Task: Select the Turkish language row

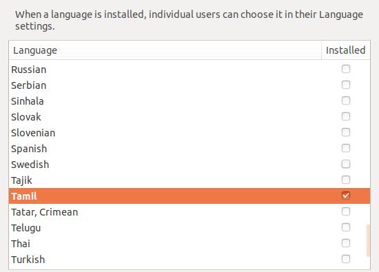Action: tap(189, 259)
